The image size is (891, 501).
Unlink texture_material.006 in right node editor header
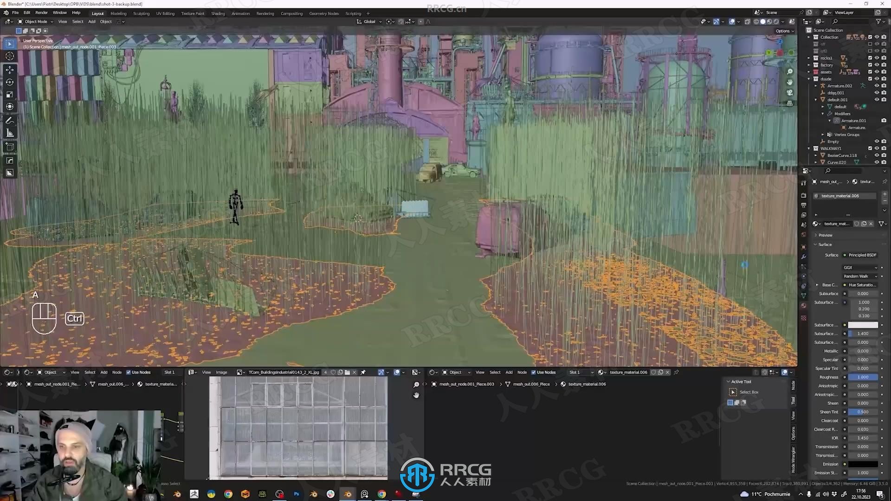click(668, 372)
